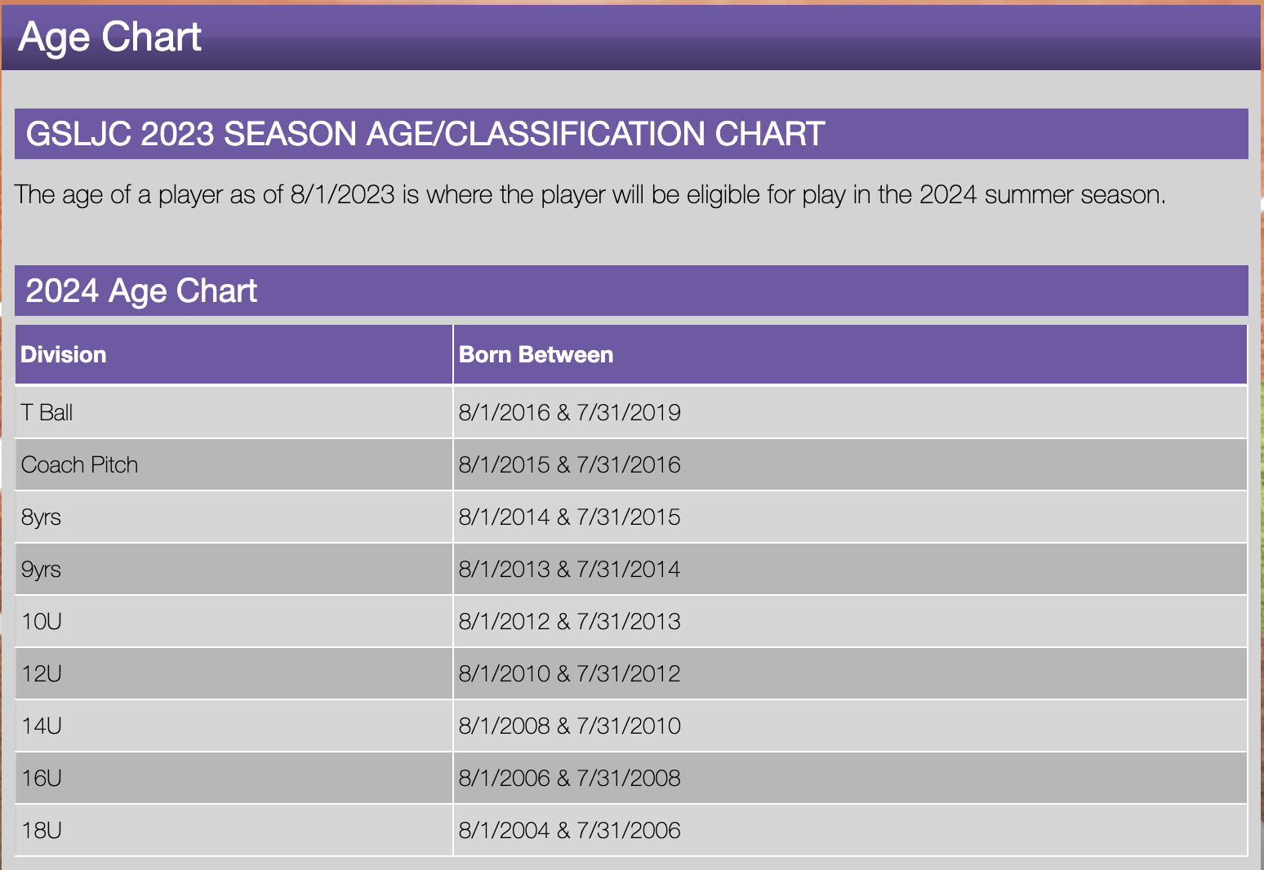Click the Age Chart page title
The image size is (1264, 870).
tap(109, 38)
